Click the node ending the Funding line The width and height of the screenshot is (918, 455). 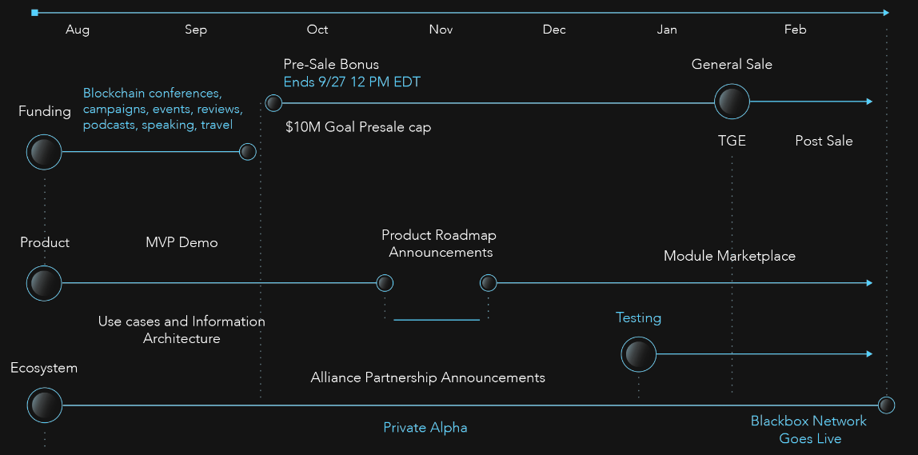248,151
